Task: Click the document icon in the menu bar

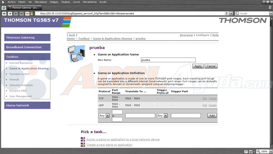Action: point(3,2)
